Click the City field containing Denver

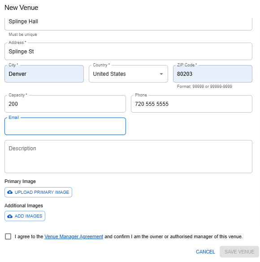tap(44, 74)
